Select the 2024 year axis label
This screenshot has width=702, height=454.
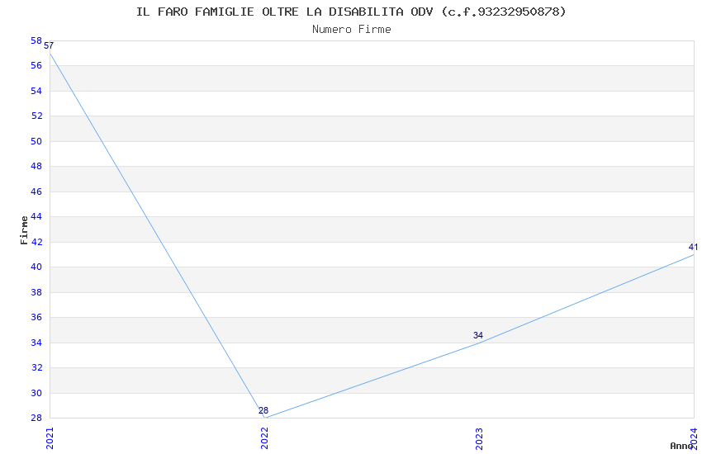click(694, 438)
